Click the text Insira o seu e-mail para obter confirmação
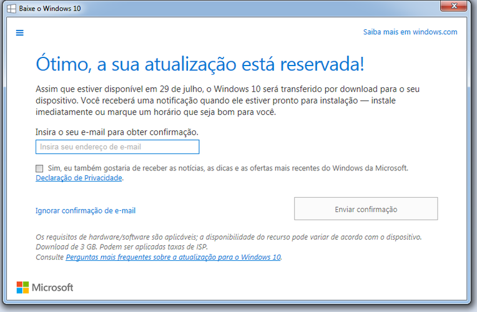The width and height of the screenshot is (477, 312). [x=117, y=132]
